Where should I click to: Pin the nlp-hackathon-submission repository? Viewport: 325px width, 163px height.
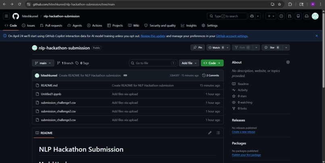[198, 47]
